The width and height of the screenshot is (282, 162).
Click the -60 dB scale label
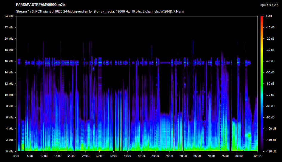pos(269,84)
